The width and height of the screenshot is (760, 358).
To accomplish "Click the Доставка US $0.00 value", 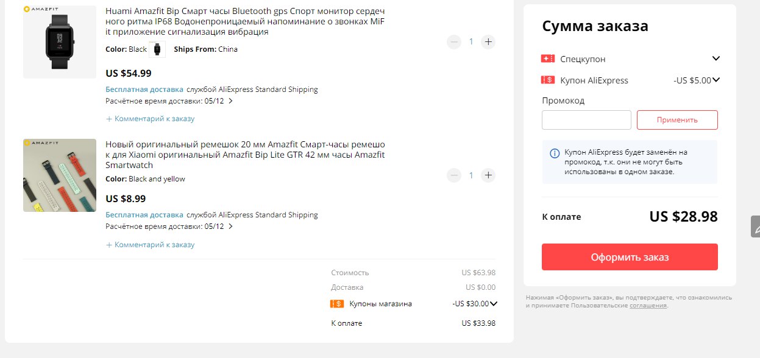I will [x=480, y=287].
